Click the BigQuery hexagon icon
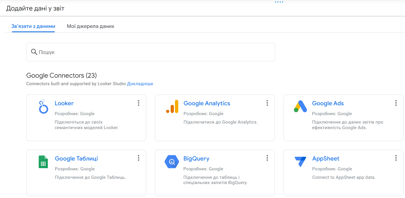 click(x=172, y=162)
